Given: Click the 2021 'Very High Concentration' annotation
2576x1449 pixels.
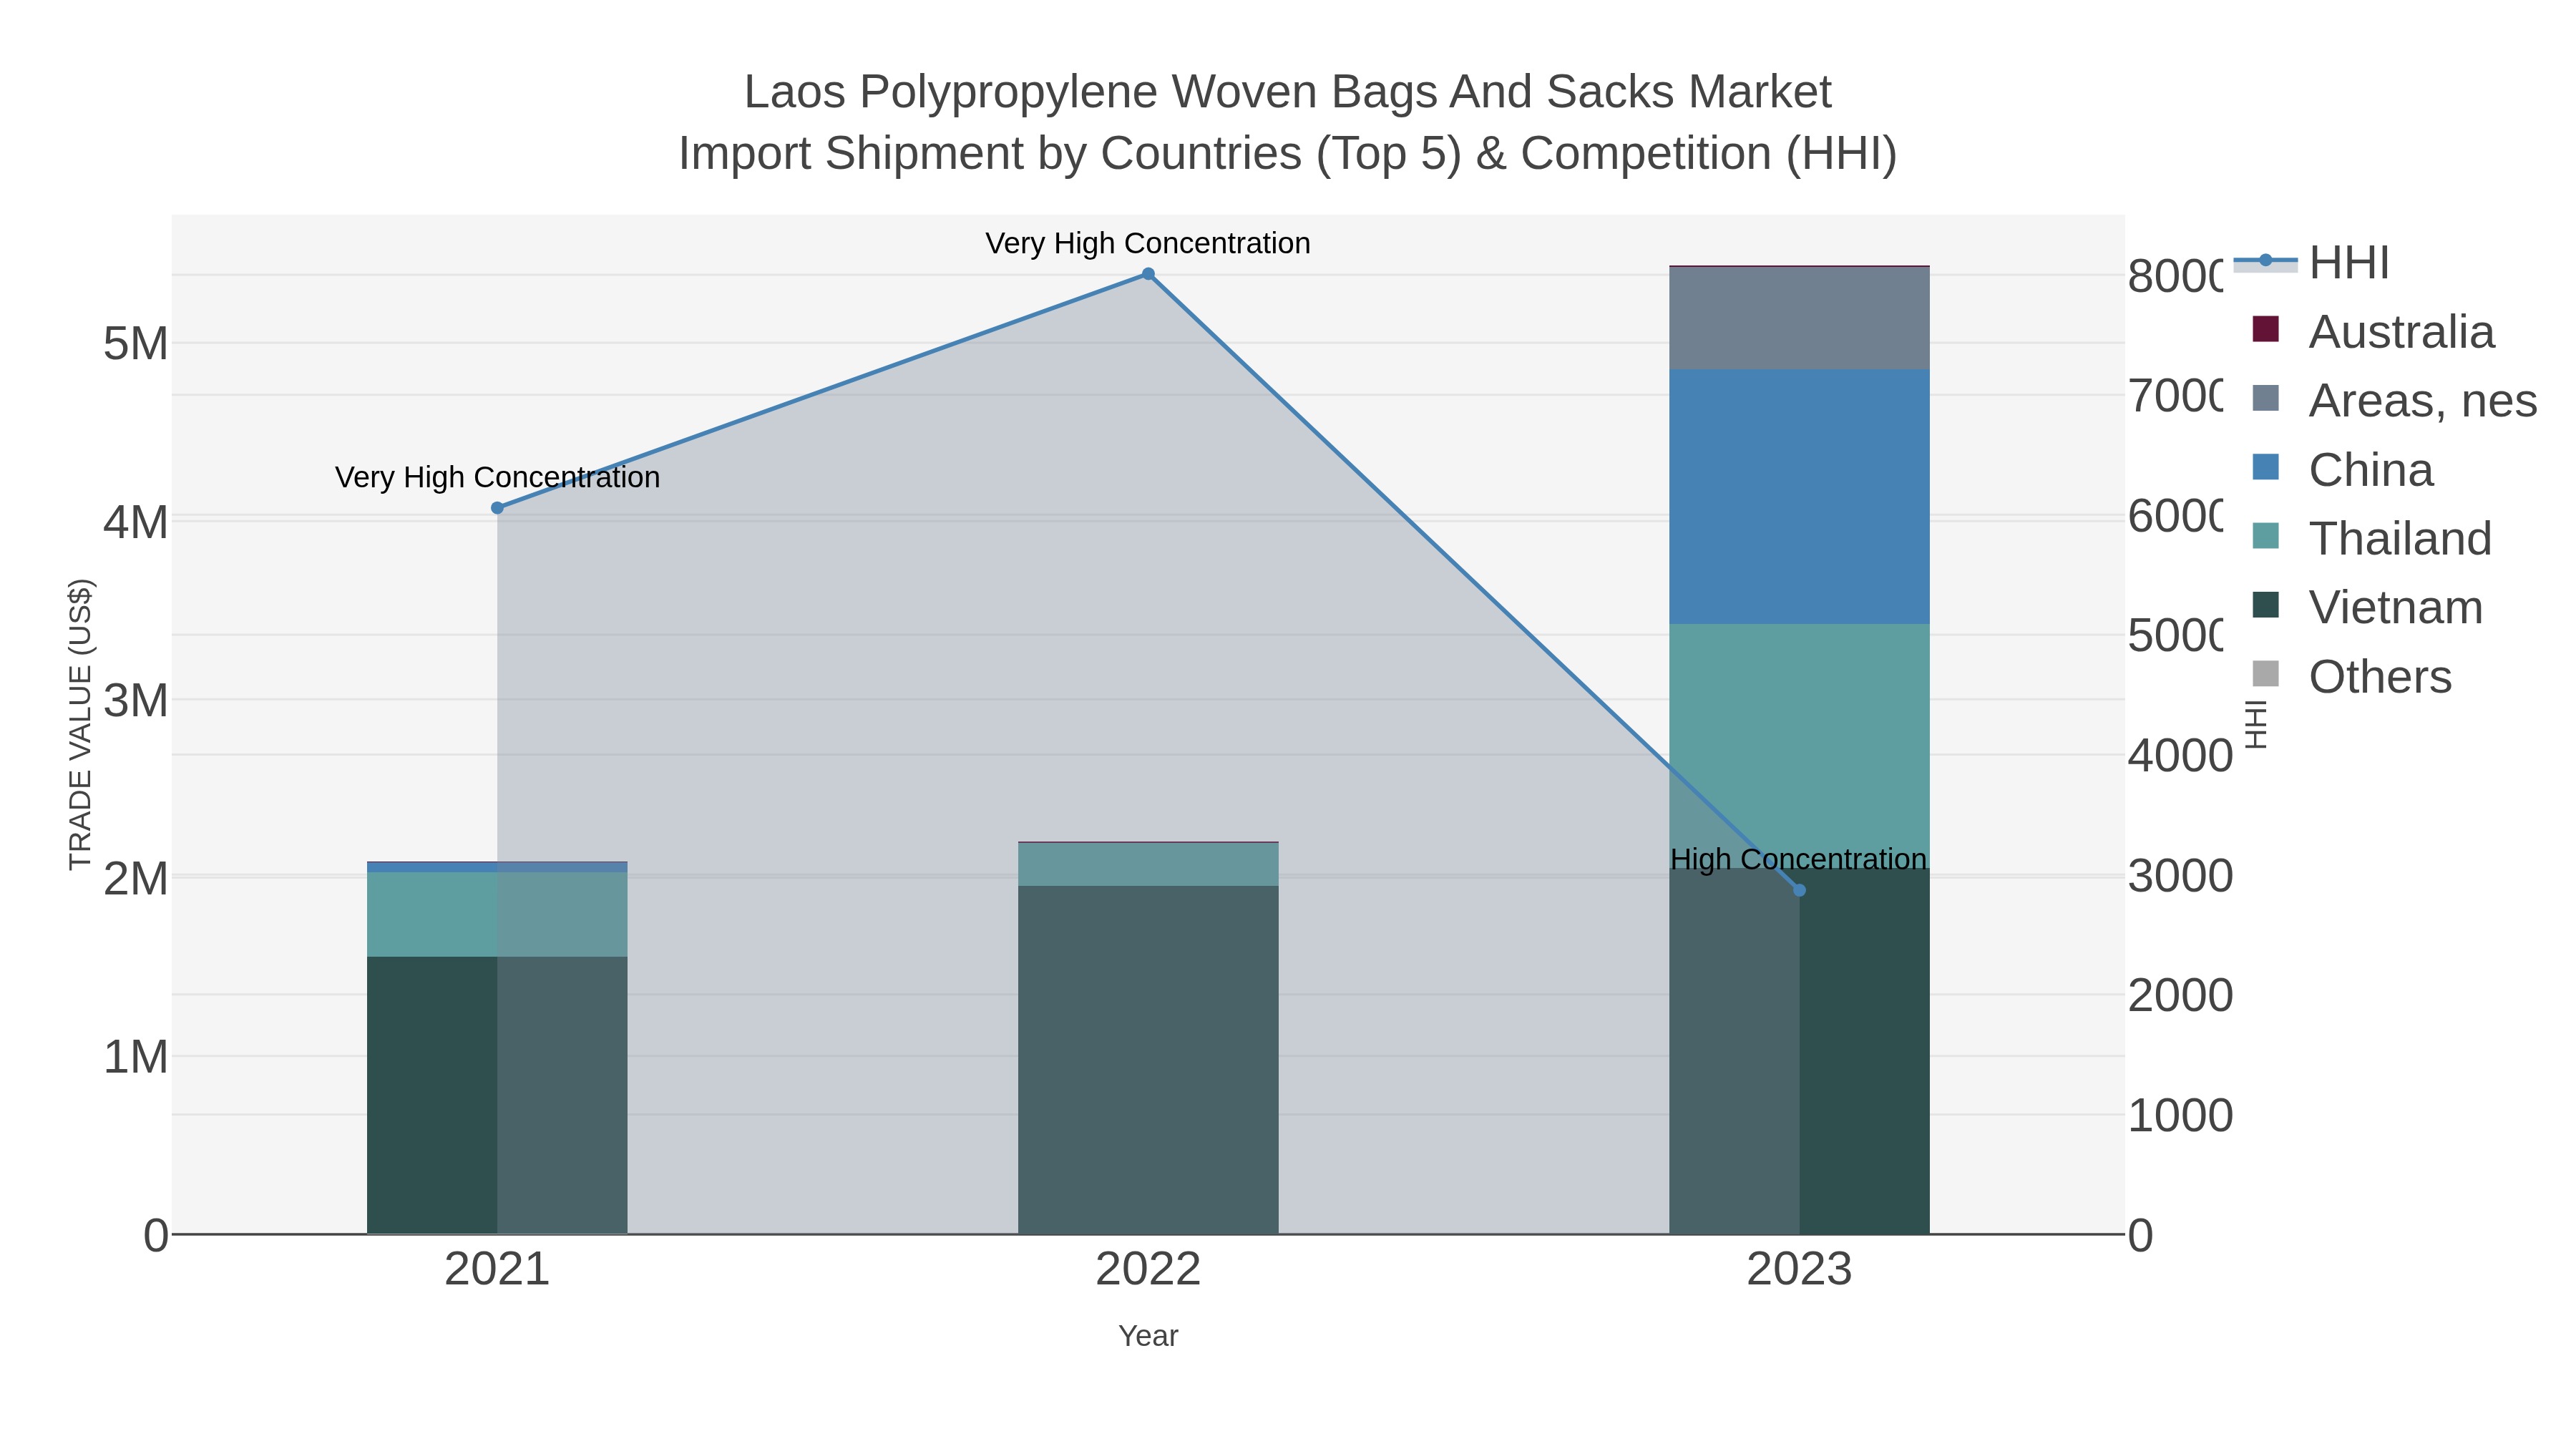Looking at the screenshot, I should (x=497, y=477).
